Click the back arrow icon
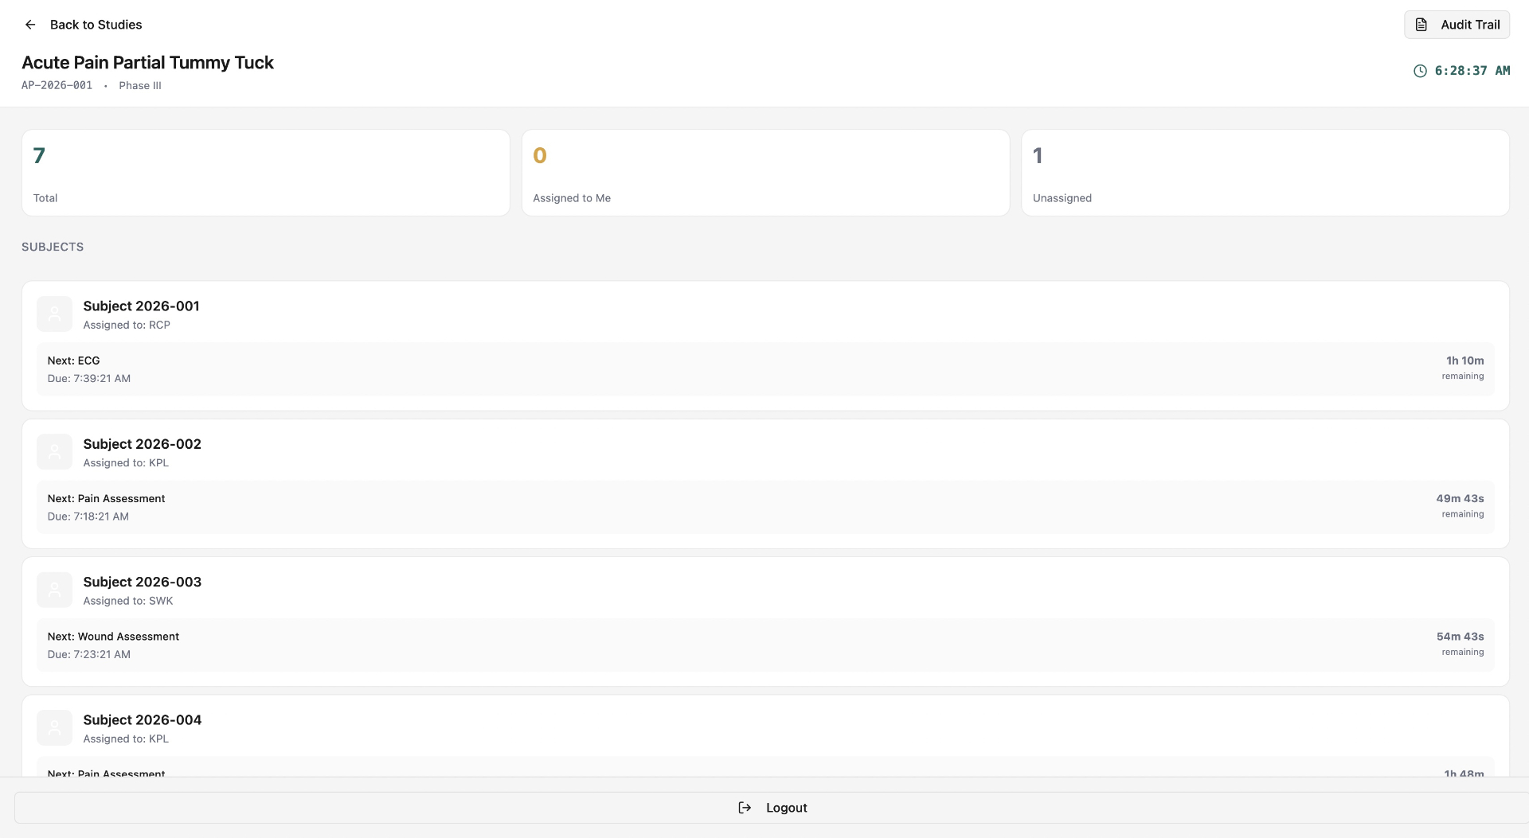Screen dimensions: 1529x838 pyautogui.click(x=30, y=25)
